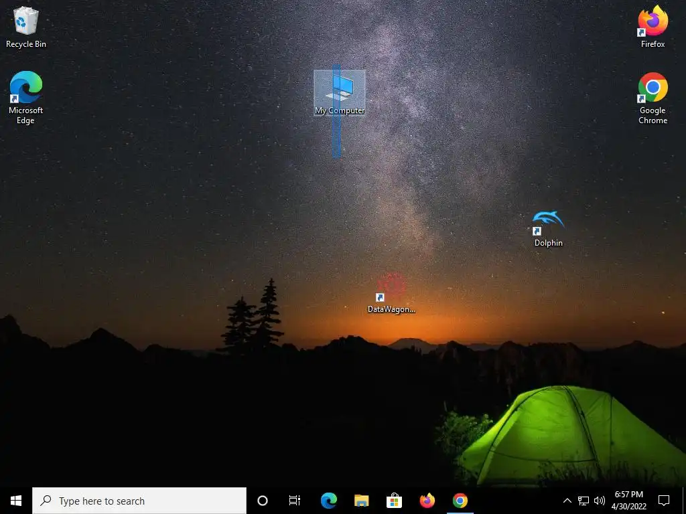Screen dimensions: 686x514
Task: Click the Show desktop strip beside notifications
Action: pos(683,501)
